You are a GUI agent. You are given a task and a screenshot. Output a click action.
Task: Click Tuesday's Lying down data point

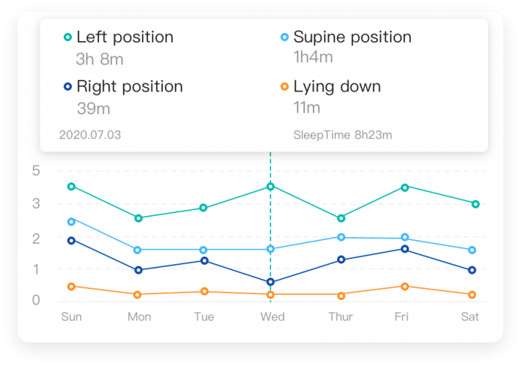[x=204, y=291]
